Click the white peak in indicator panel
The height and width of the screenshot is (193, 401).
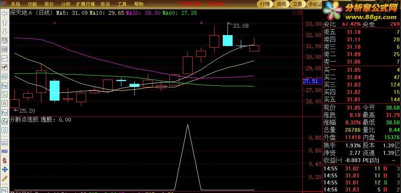[188, 125]
